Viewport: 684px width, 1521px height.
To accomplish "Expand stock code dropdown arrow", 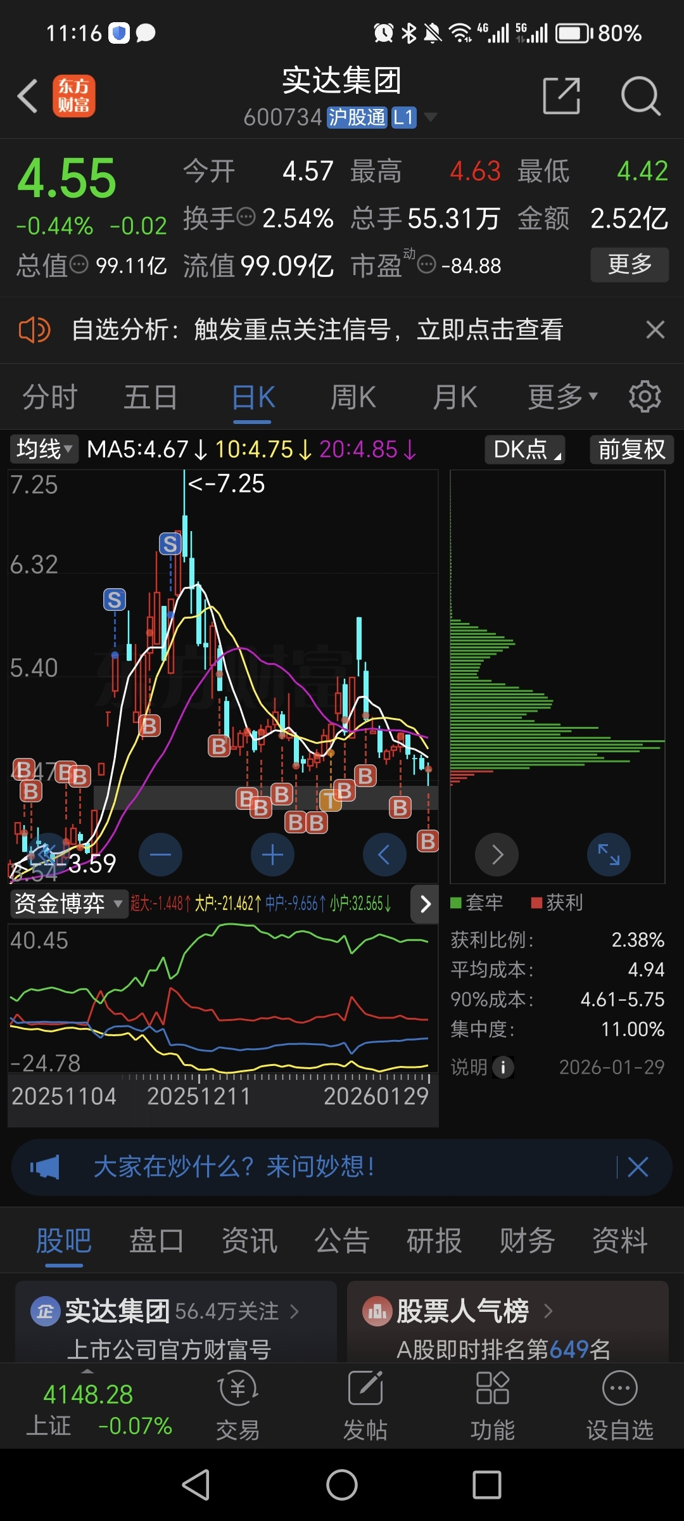I will coord(431,117).
